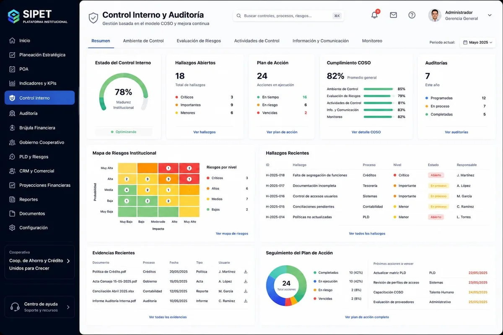Click the search controls input field

pyautogui.click(x=288, y=15)
